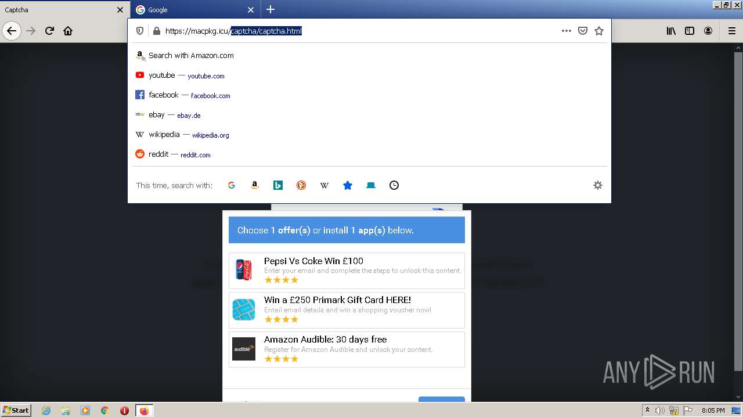Viewport: 743px width, 418px height.
Task: Open the Windows Start menu
Action: (x=16, y=410)
